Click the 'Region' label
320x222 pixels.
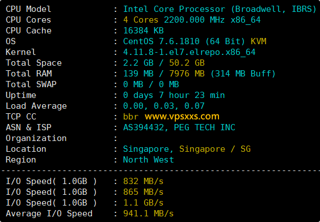pyautogui.click(x=20, y=160)
